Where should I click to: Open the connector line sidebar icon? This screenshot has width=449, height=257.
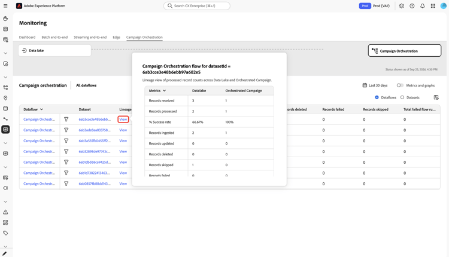coord(5,119)
